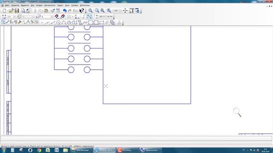Open a file with the folder icon
This screenshot has width=273, height=153.
point(11,11)
